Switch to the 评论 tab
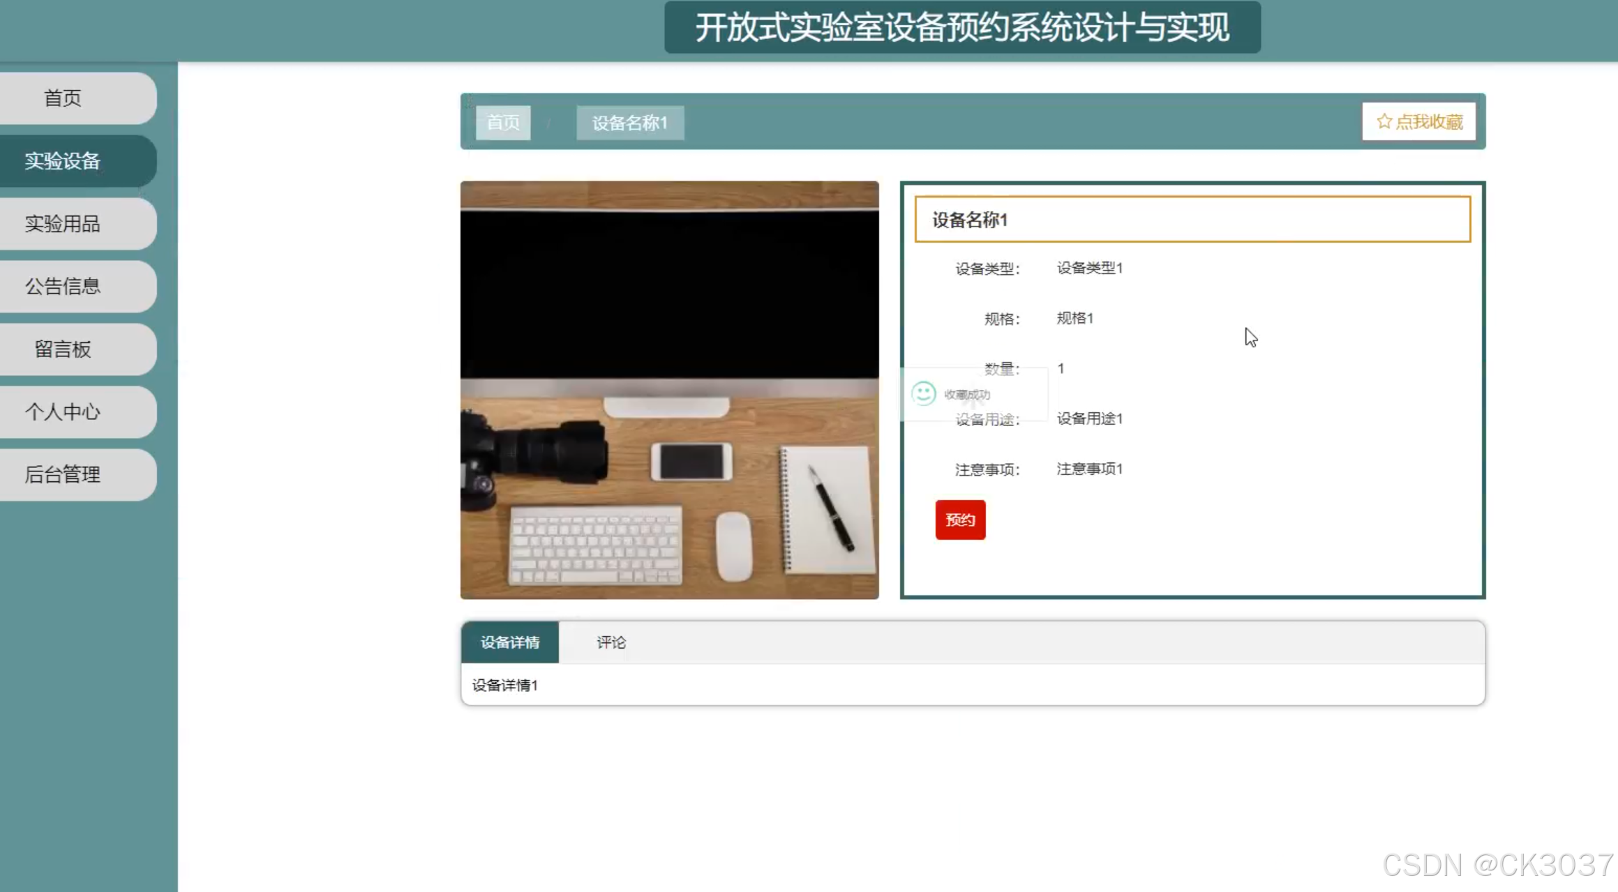Screen dimensions: 1618x892 point(611,642)
